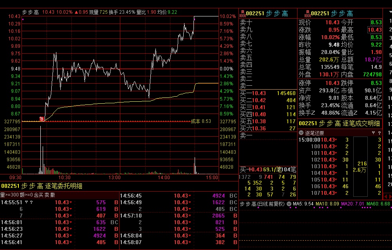Click 最高 10.43 boxed value

tap(375, 30)
